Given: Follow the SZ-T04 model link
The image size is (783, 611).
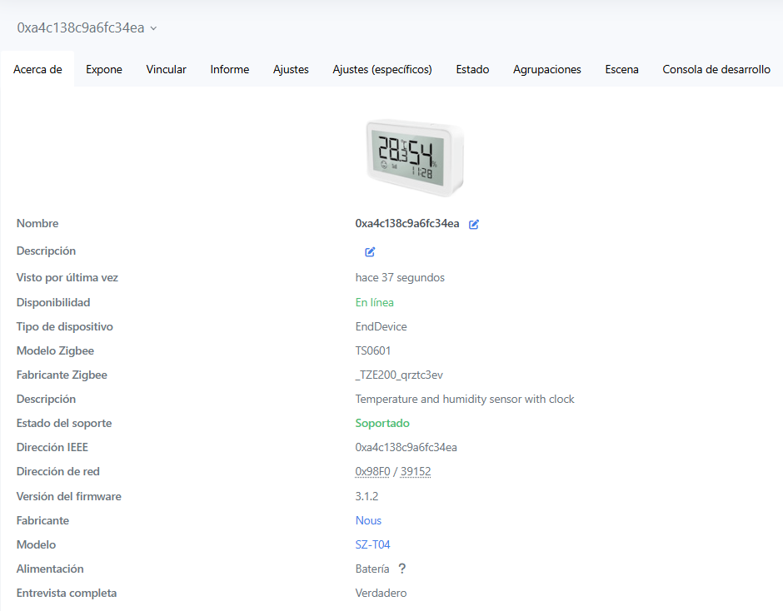Looking at the screenshot, I should point(372,544).
